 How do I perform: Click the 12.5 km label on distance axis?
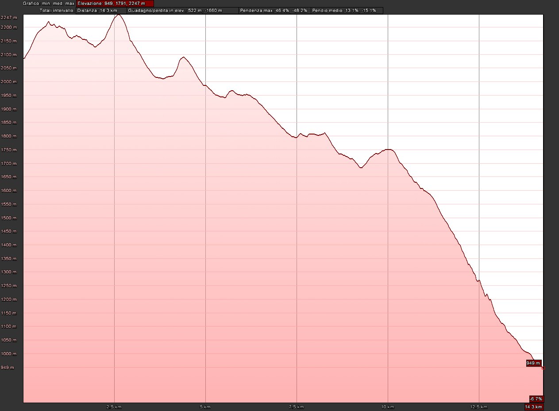(x=479, y=407)
